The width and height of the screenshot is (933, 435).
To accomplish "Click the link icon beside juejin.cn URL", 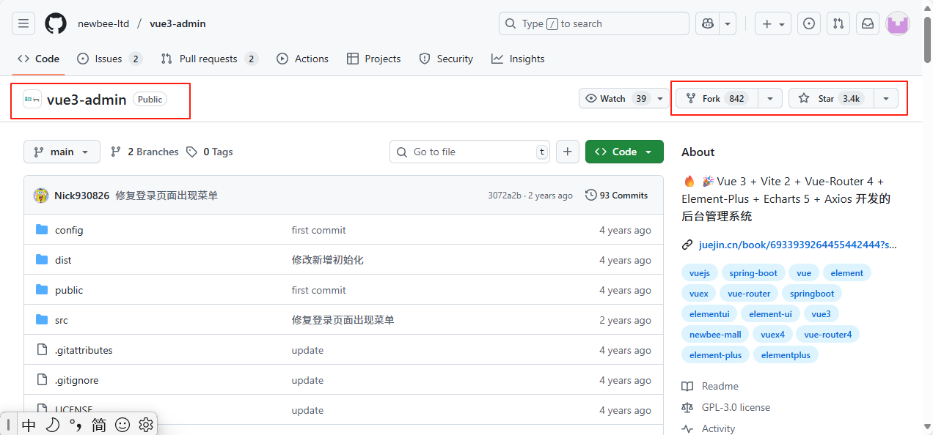I will [x=687, y=245].
